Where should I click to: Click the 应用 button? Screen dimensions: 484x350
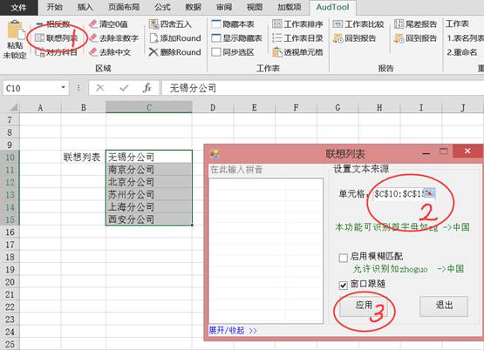[x=364, y=306]
